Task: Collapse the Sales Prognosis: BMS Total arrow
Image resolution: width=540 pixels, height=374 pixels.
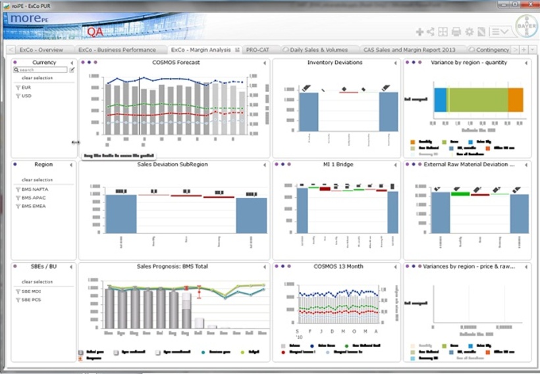Action: point(265,267)
